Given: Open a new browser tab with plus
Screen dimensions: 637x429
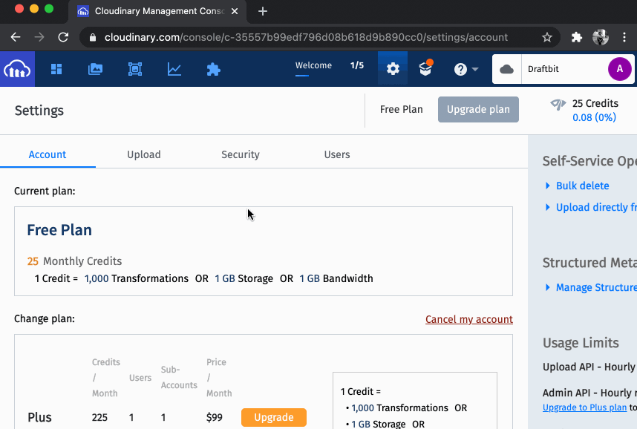Looking at the screenshot, I should click(x=263, y=11).
